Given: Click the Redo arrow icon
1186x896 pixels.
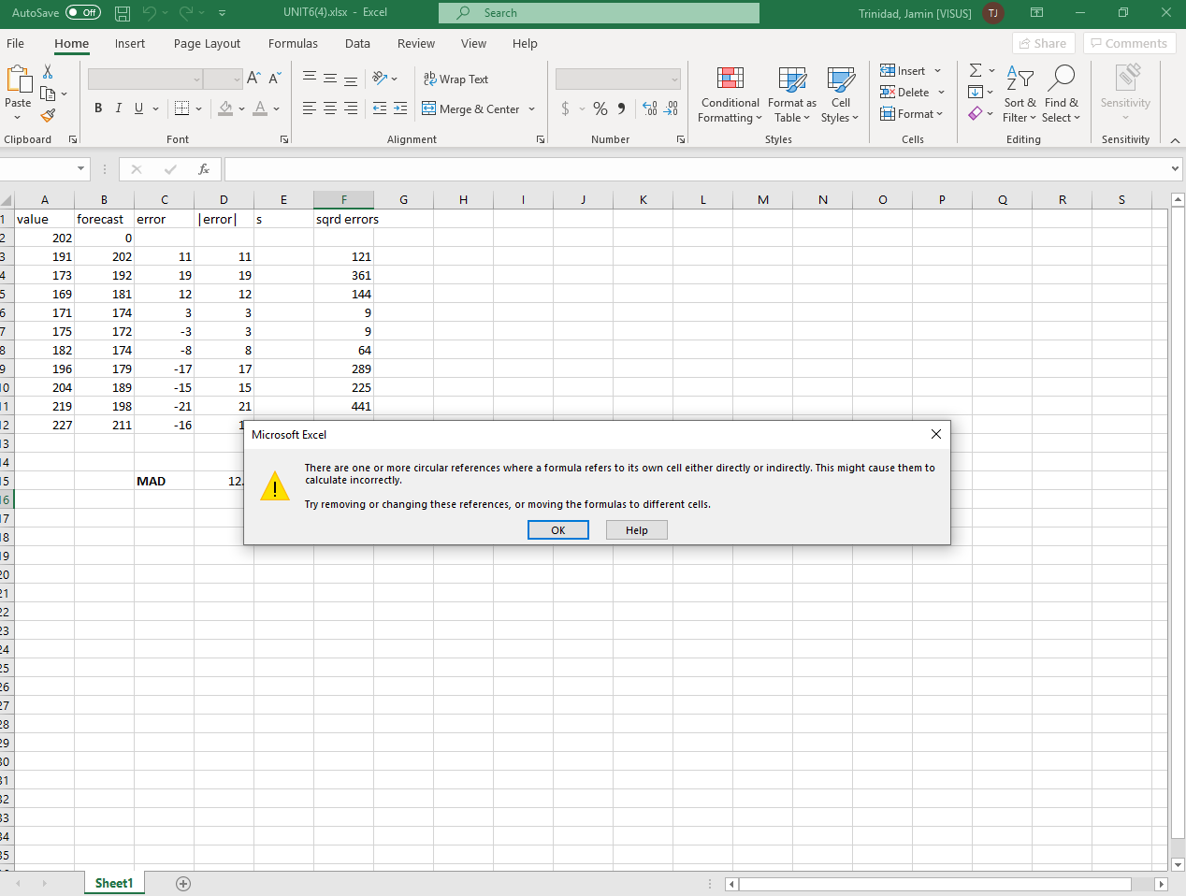Looking at the screenshot, I should point(185,13).
